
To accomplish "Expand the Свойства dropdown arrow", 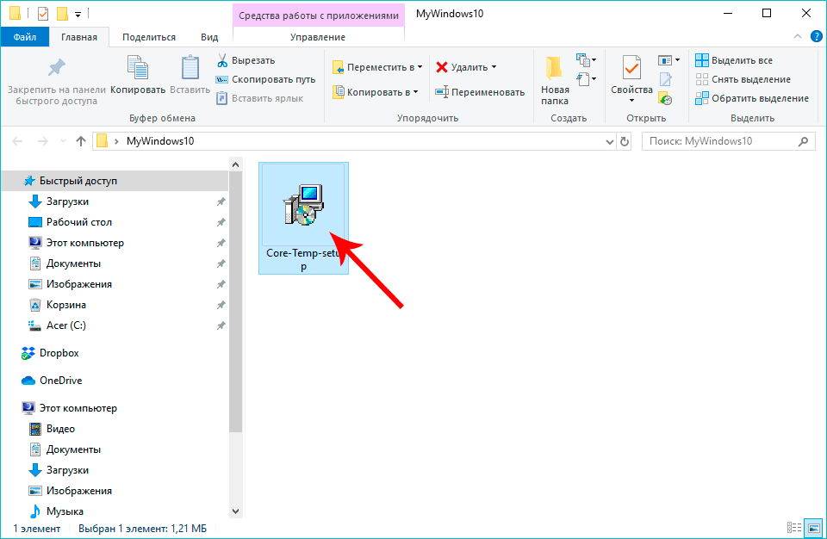I will 631,101.
